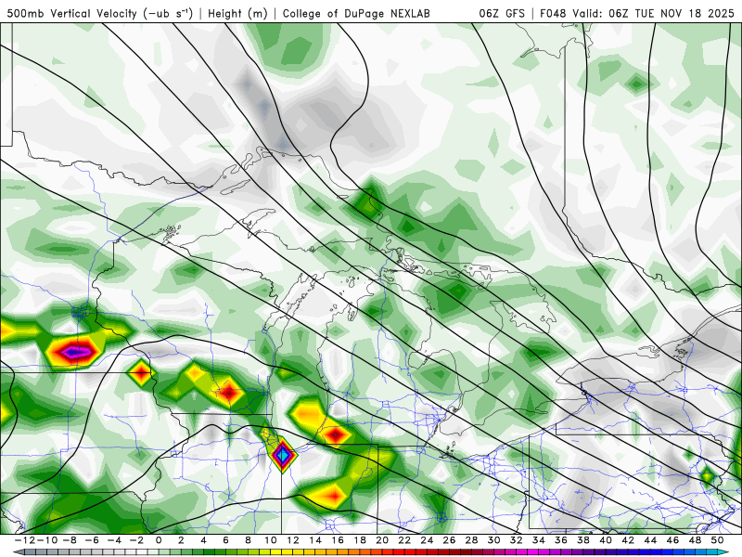The height and width of the screenshot is (557, 742).
Task: Click the '34' color bar label
Action: 539,540
